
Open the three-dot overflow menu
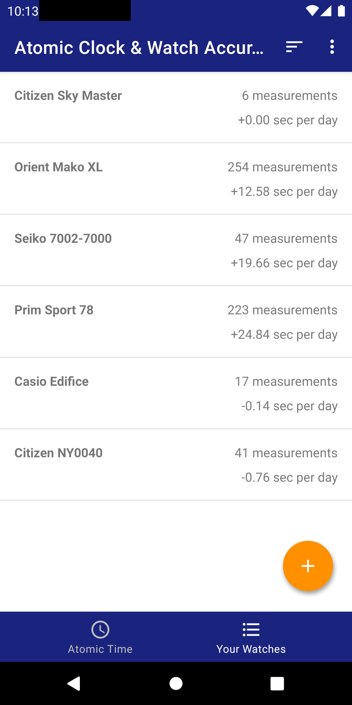[332, 47]
